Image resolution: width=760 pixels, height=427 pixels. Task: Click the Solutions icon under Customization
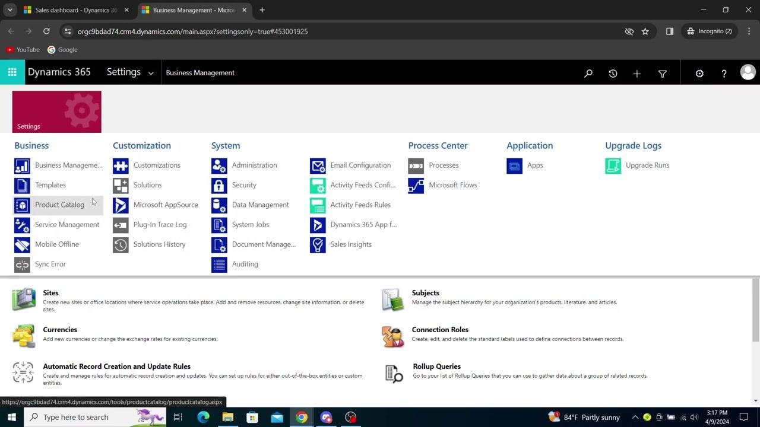click(121, 186)
